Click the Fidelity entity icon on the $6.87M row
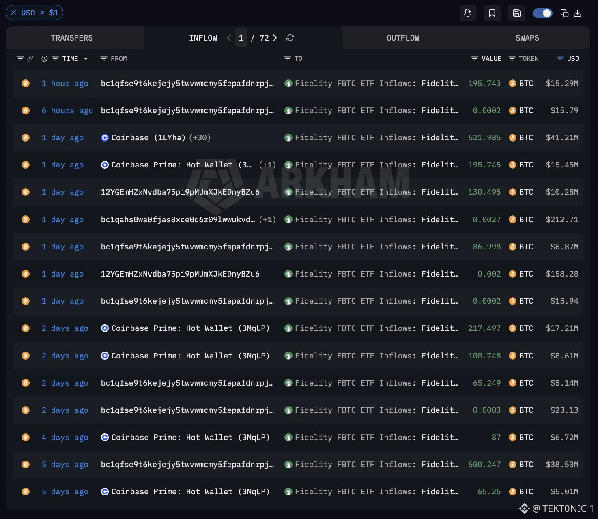 288,247
